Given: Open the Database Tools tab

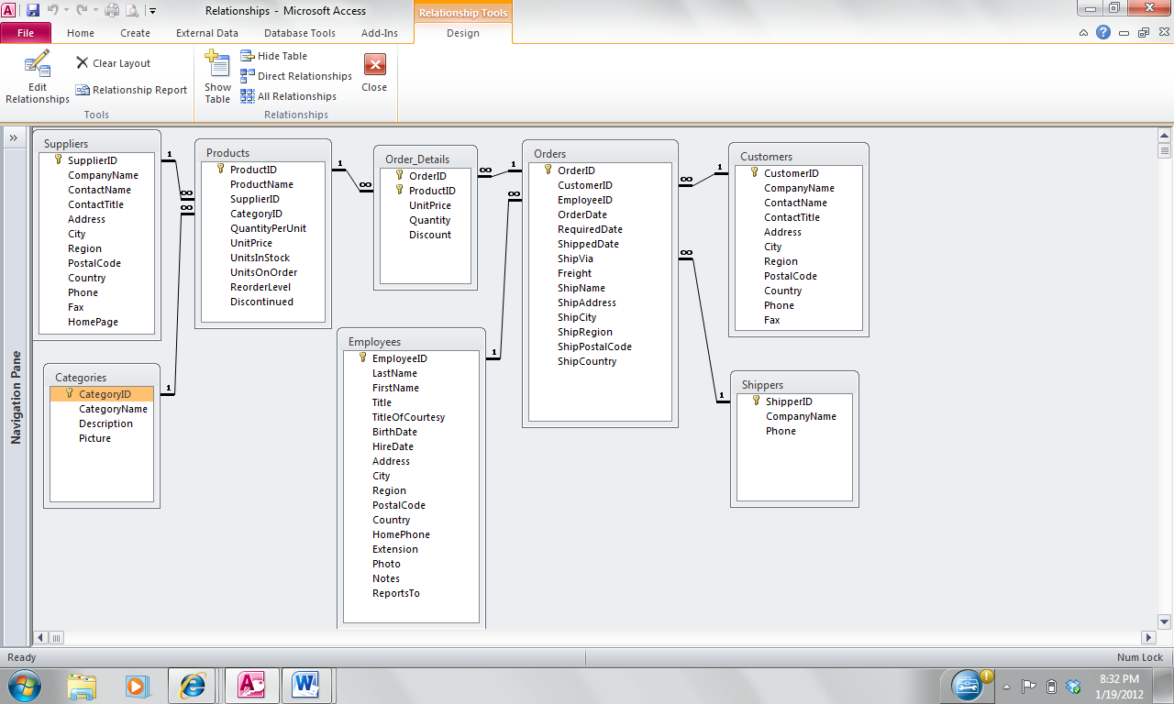Looking at the screenshot, I should coord(300,33).
